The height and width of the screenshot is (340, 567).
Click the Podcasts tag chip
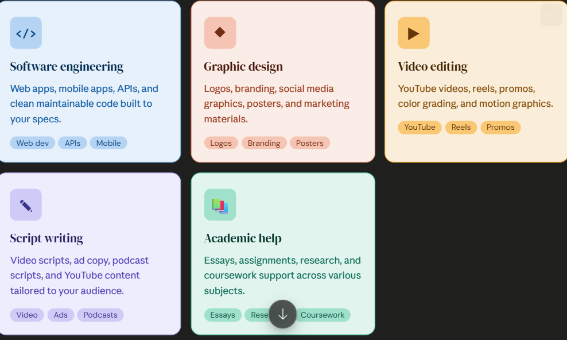tap(100, 315)
